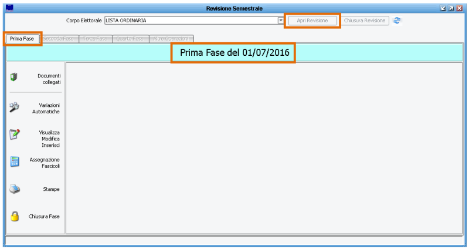Click the Stampe printer icon

15,189
